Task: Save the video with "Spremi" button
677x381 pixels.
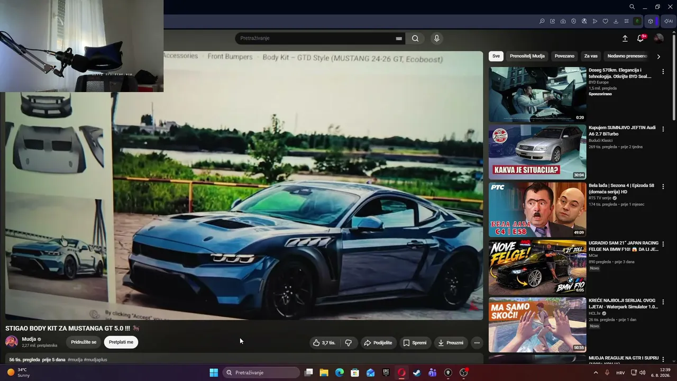Action: (x=415, y=343)
